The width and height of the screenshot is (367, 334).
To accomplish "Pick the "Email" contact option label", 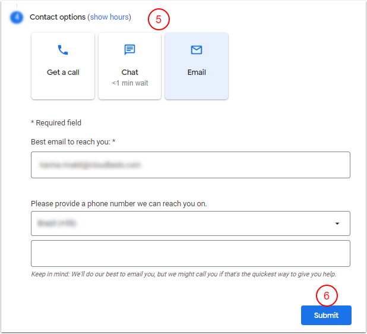I will pyautogui.click(x=197, y=73).
